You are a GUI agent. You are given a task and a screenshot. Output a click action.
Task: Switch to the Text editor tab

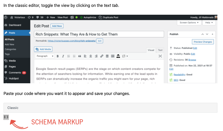tap(160, 50)
